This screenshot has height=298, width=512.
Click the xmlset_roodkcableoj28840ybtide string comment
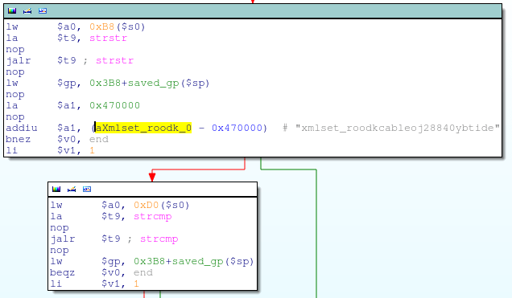398,128
